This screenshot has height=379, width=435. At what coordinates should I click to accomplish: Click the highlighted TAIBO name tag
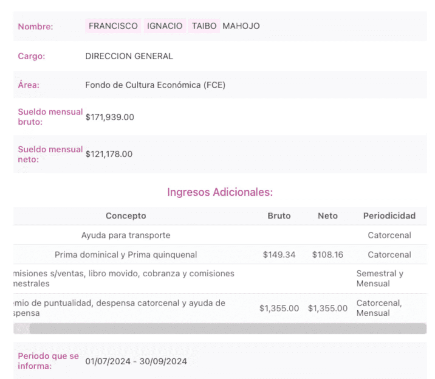pos(204,26)
